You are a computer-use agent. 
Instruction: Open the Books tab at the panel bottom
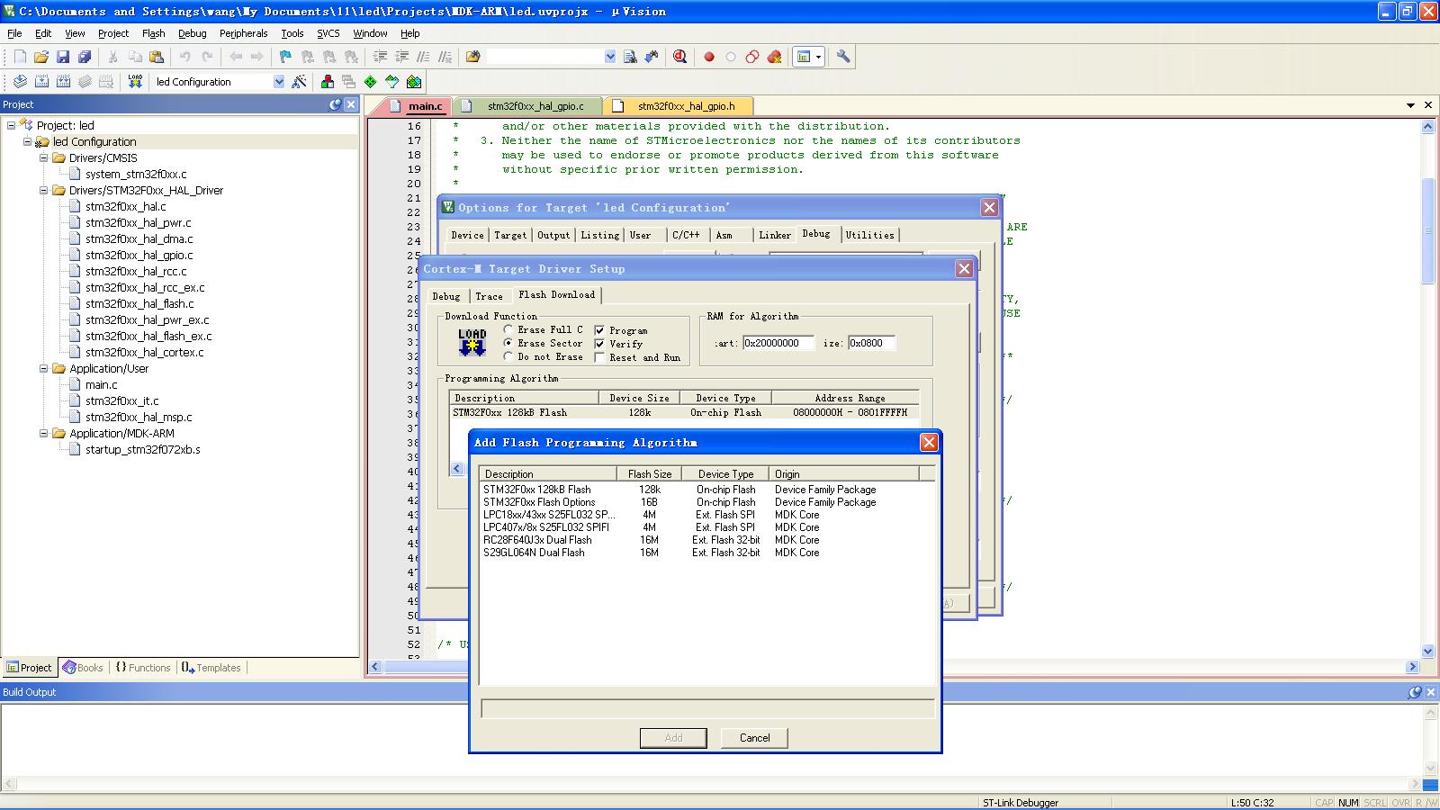tap(83, 668)
